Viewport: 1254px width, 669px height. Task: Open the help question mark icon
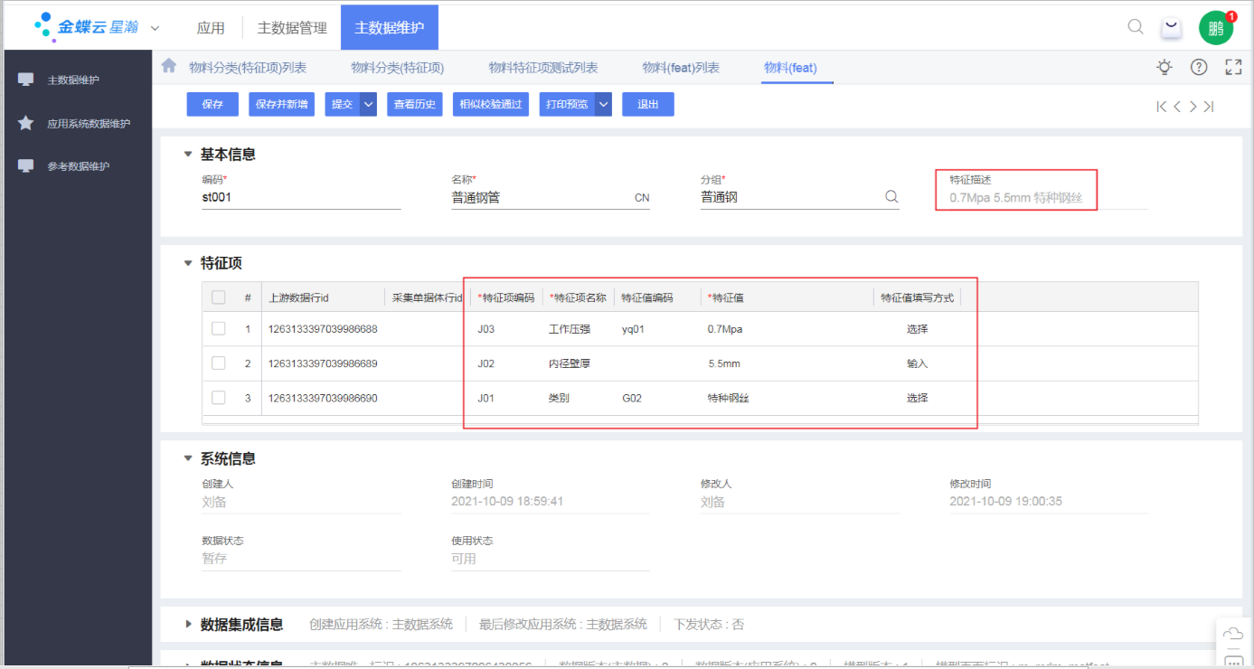[x=1199, y=67]
